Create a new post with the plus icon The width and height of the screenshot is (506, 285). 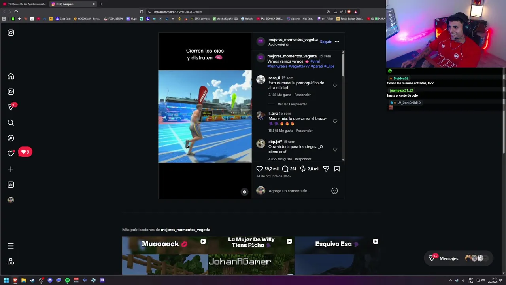11,169
